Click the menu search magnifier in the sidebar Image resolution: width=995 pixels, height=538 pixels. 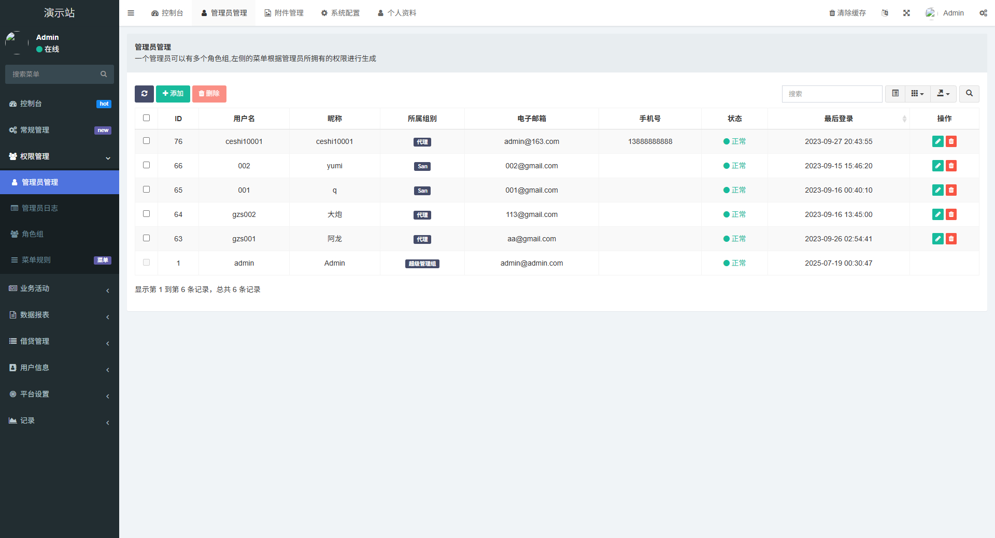104,74
